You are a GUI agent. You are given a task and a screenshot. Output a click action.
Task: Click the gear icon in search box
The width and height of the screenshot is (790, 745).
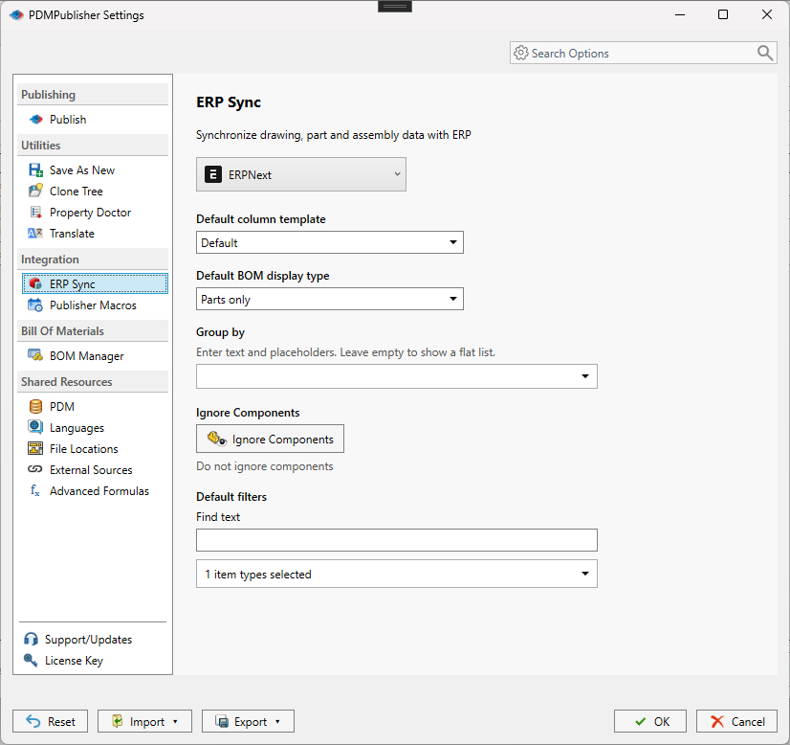point(521,53)
